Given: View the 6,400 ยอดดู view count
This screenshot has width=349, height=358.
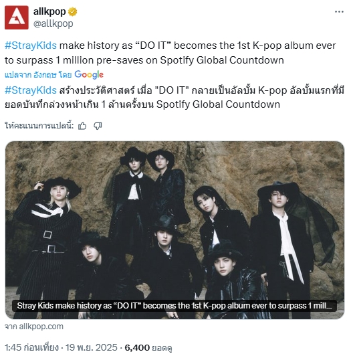Looking at the screenshot, I should (148, 348).
